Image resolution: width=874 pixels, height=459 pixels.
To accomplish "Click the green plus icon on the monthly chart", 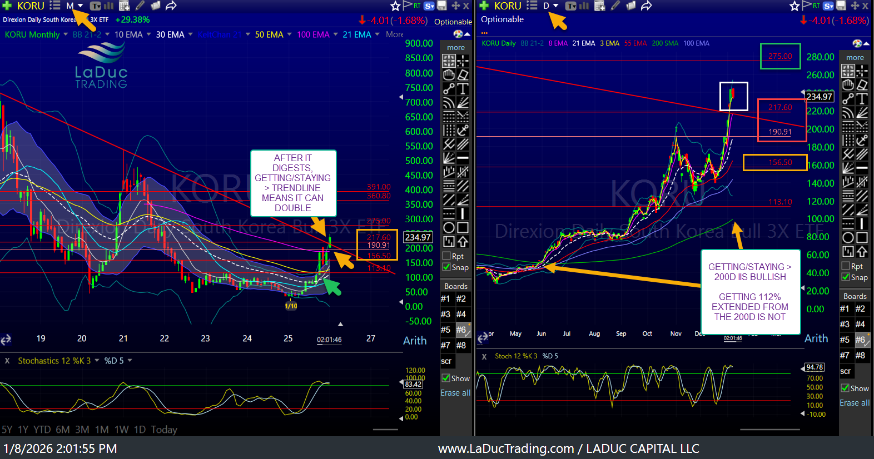I will click(7, 6).
